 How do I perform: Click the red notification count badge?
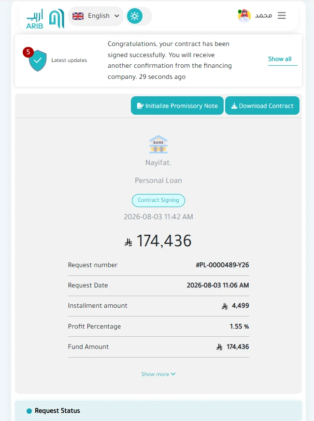(x=28, y=52)
